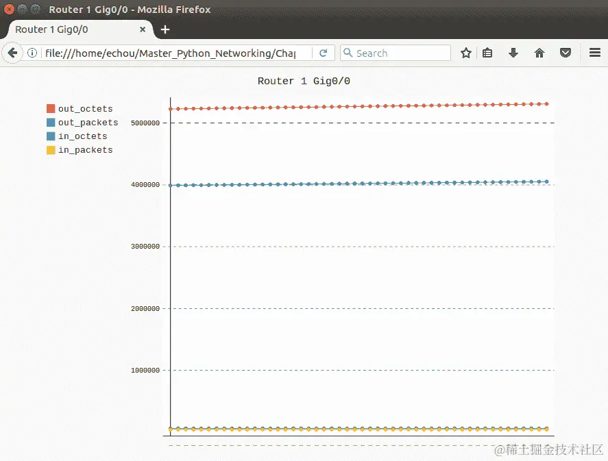Image resolution: width=608 pixels, height=461 pixels.
Task: Toggle out_packets series via blue swatch
Action: tap(51, 123)
